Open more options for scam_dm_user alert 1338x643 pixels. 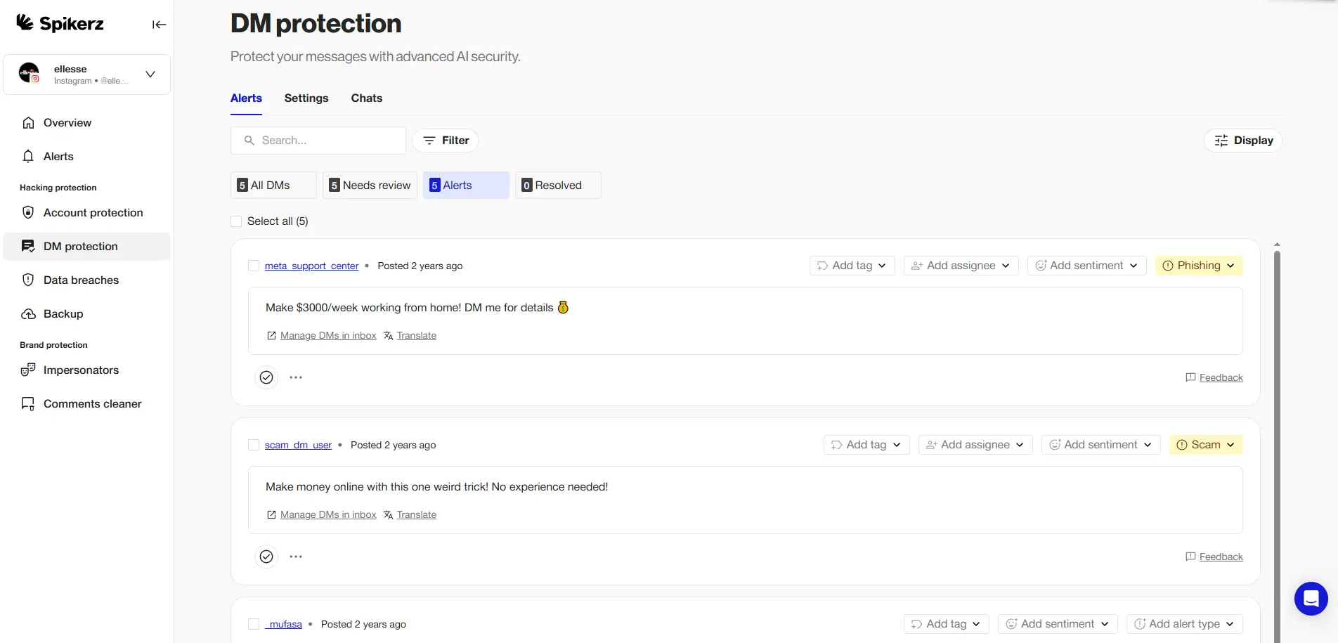[x=296, y=557]
